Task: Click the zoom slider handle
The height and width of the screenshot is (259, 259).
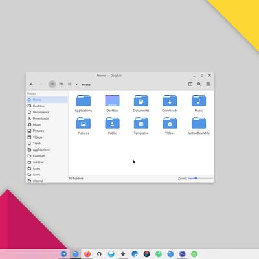Action: point(196,178)
